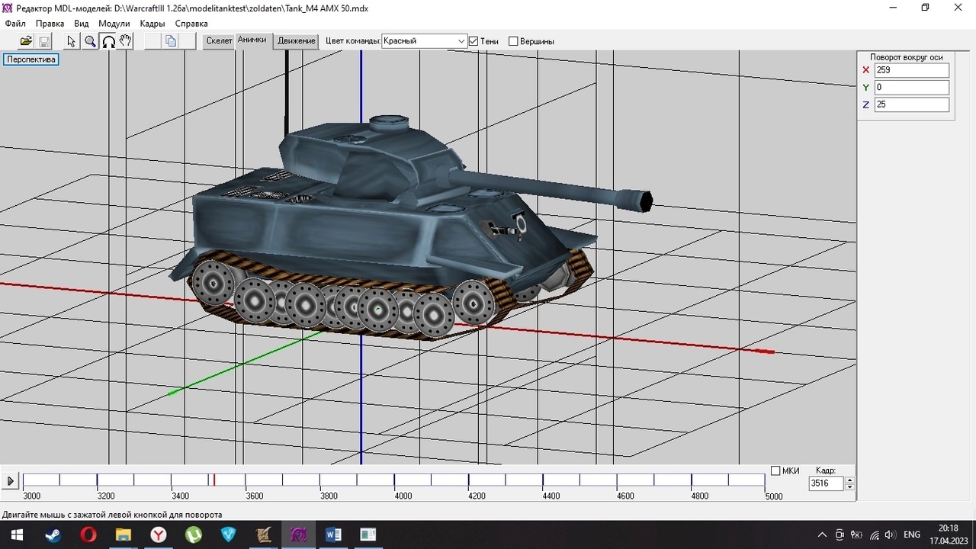976x549 pixels.
Task: Decrease frame number with down arrow
Action: click(850, 486)
